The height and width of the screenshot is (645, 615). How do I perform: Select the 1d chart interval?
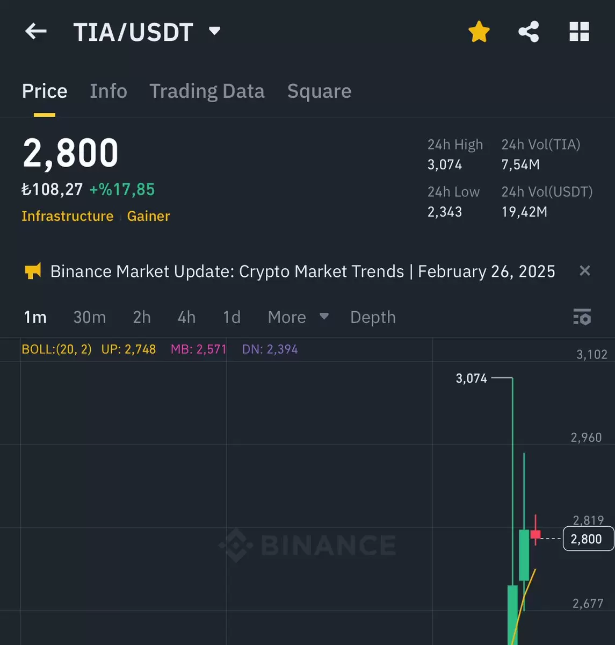click(x=231, y=317)
